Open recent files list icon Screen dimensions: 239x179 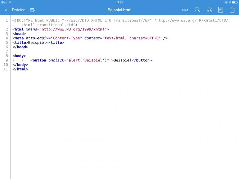pyautogui.click(x=32, y=10)
